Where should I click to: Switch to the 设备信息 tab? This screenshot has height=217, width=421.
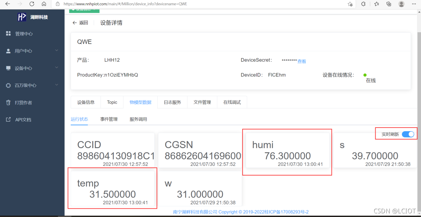pyautogui.click(x=86, y=102)
